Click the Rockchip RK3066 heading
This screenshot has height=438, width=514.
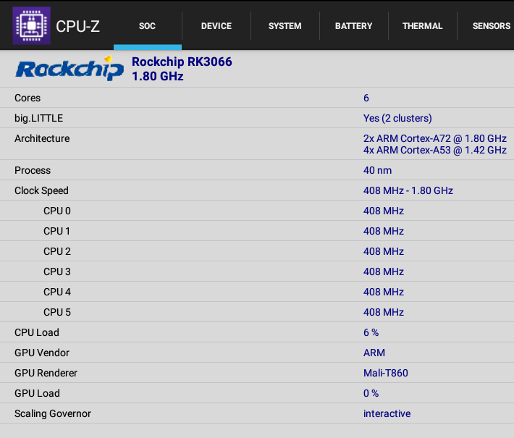click(x=182, y=62)
